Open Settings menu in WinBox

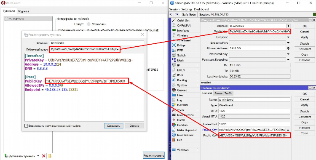[187, 9]
